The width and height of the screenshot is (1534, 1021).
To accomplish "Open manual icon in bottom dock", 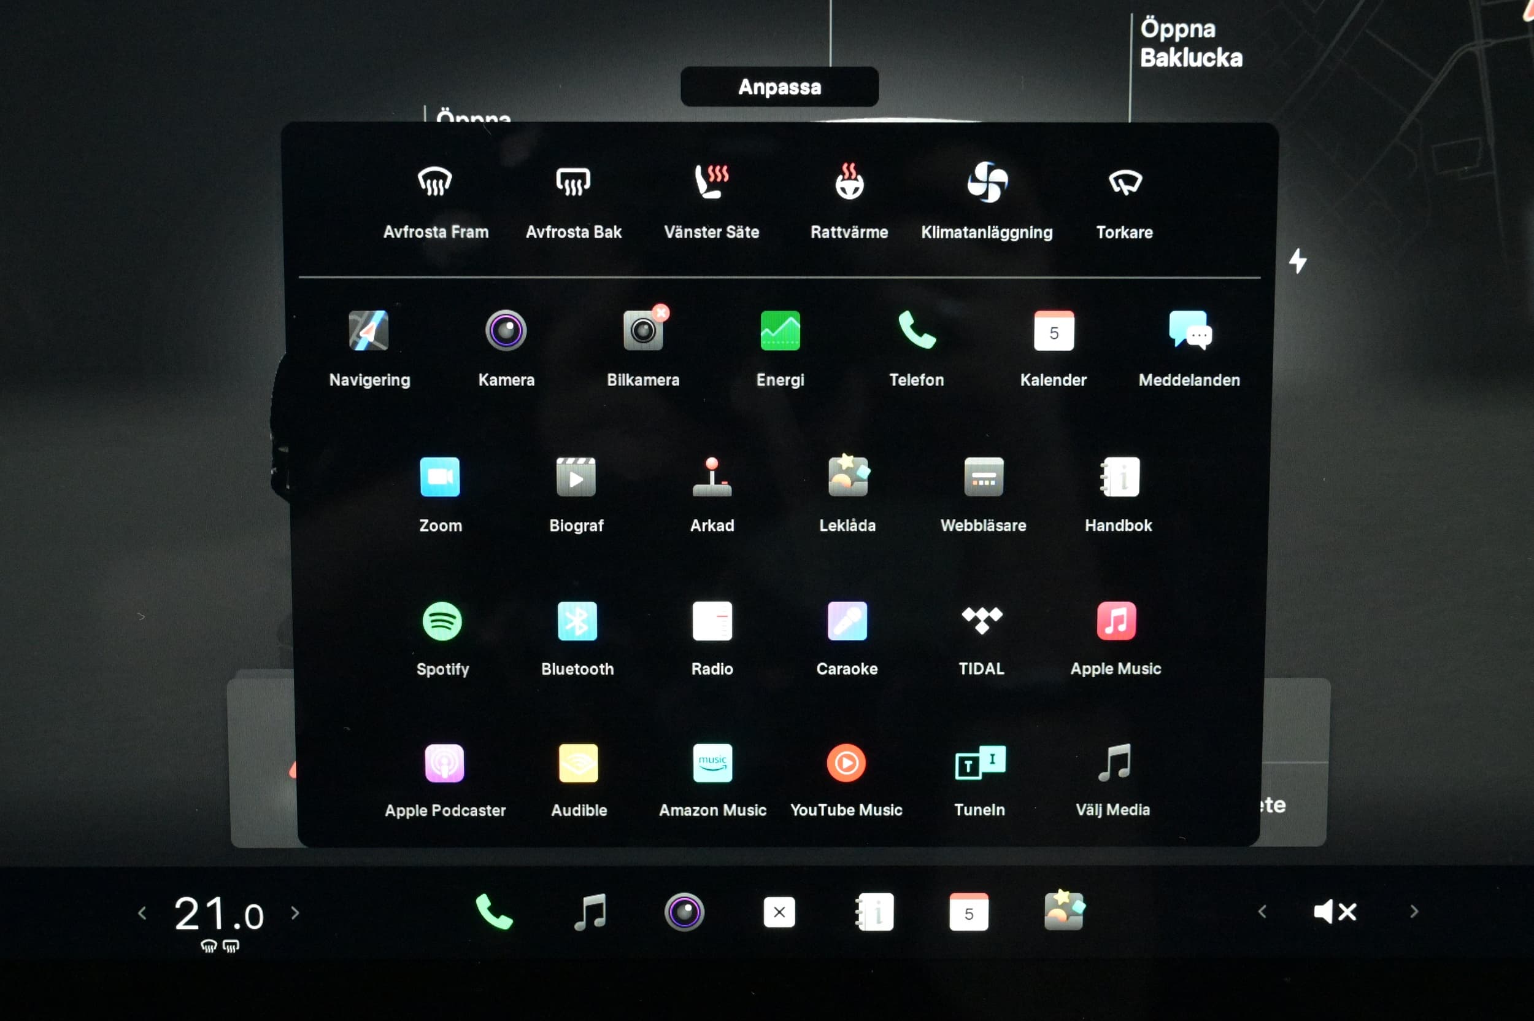I will [x=874, y=912].
